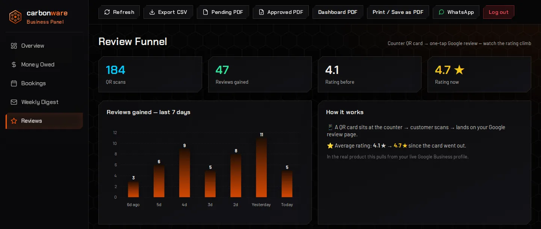
Task: Click the 6d ago bar in chart
Action: 133,189
